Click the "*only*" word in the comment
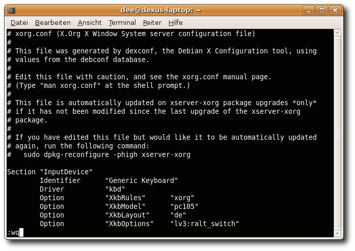Image resolution: width=355 pixels, height=251 pixels. 305,103
